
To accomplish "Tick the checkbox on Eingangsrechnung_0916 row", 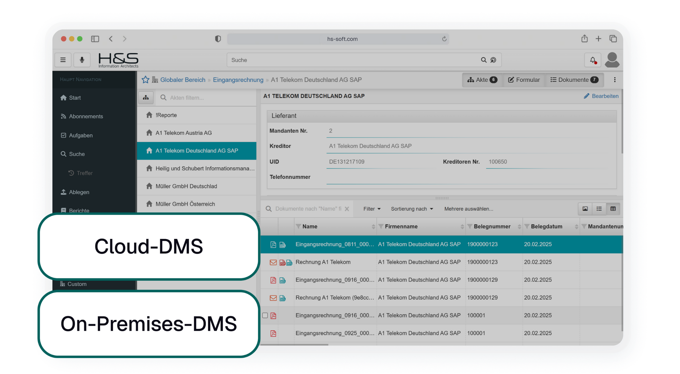I will [265, 315].
